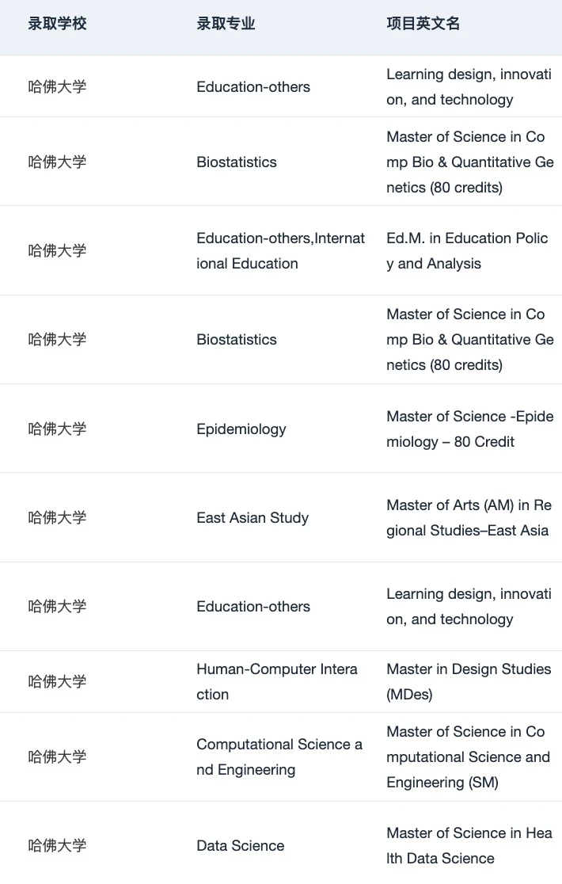Click Master of Arts (AM) Regional Studies–East Asia
Viewport: 562px width, 884px height.
click(x=469, y=517)
